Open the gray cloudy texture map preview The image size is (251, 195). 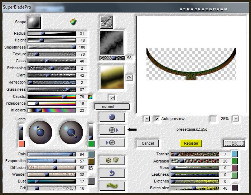point(112,42)
